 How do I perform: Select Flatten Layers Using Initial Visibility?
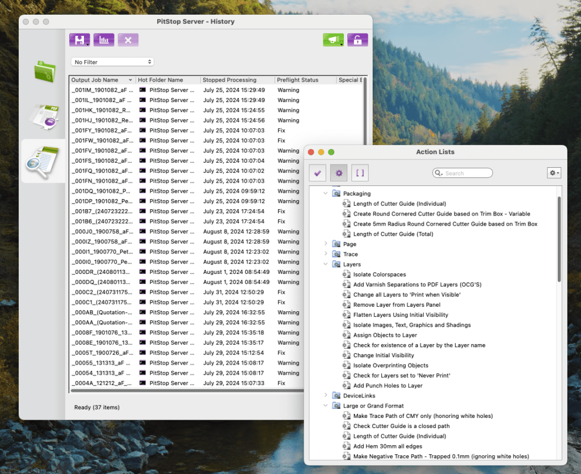click(401, 315)
